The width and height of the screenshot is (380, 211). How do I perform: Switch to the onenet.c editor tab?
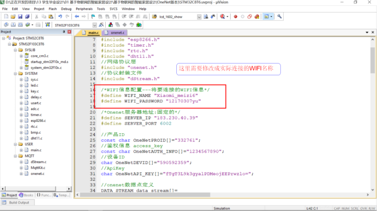click(115, 33)
